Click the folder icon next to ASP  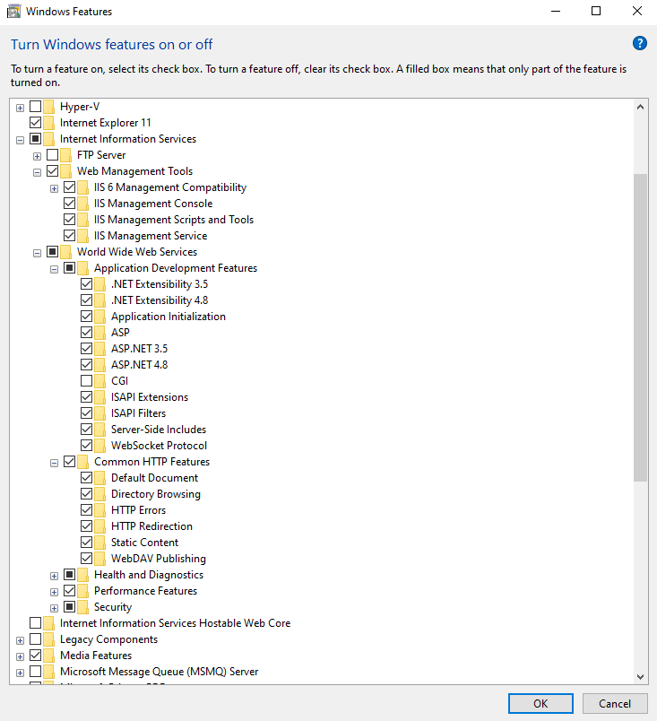[99, 333]
